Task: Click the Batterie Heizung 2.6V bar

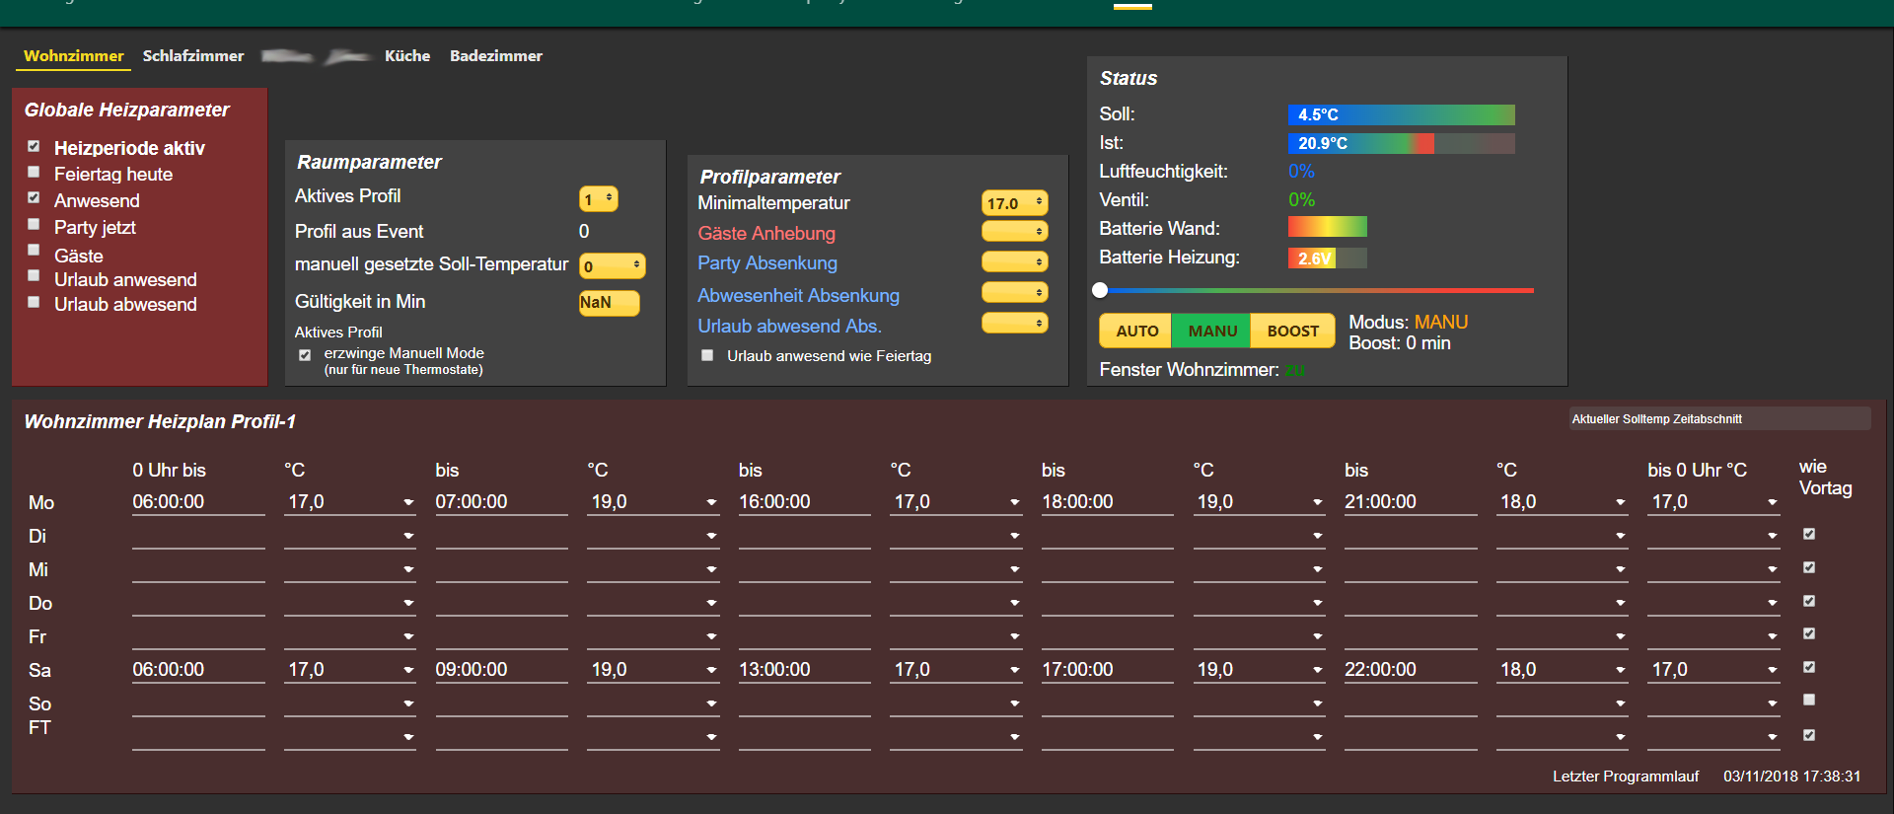Action: click(1327, 258)
